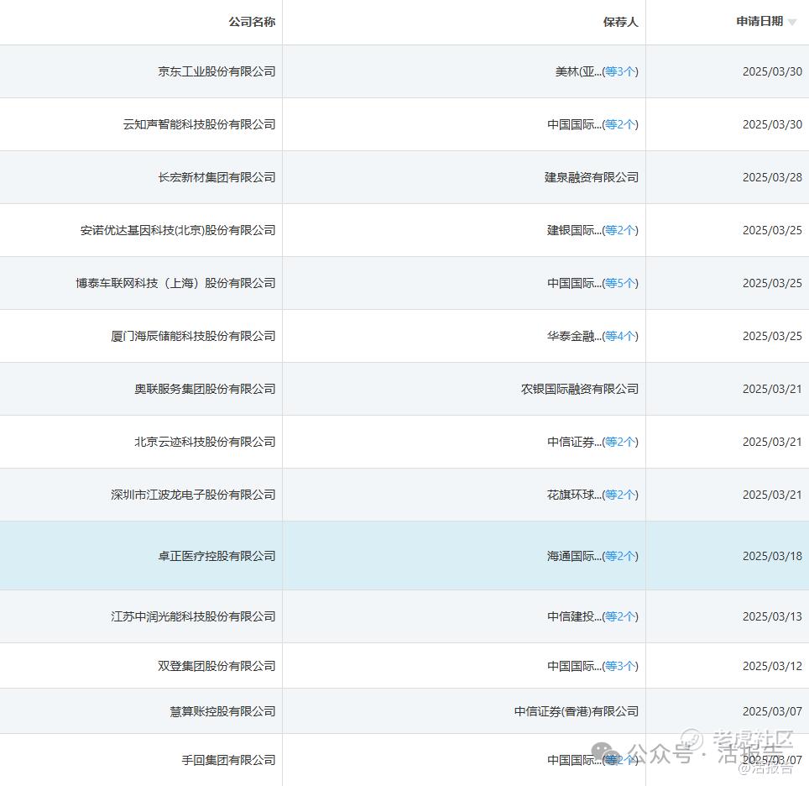Viewport: 809px width, 786px height.
Task: Select 博泰车联网科技（上海）股份有限公司 name
Action: [x=175, y=283]
